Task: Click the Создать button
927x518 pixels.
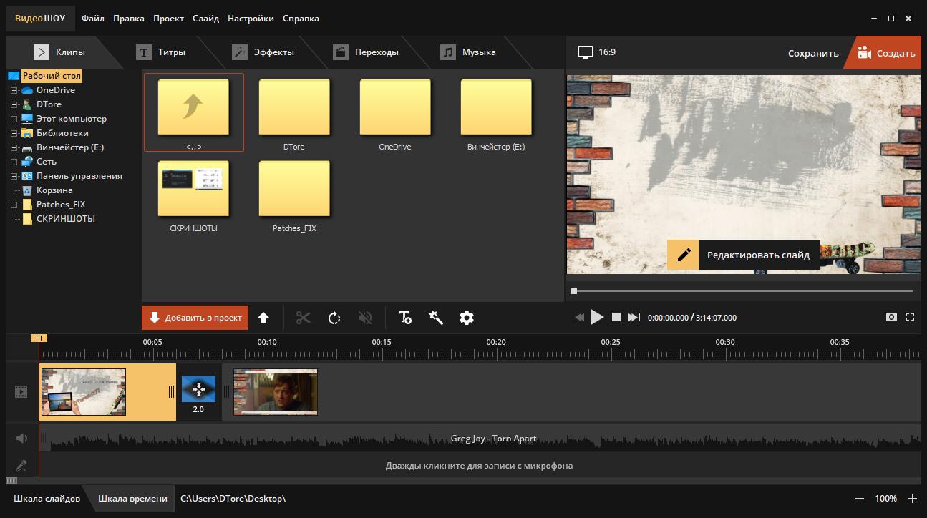Action: (x=886, y=53)
